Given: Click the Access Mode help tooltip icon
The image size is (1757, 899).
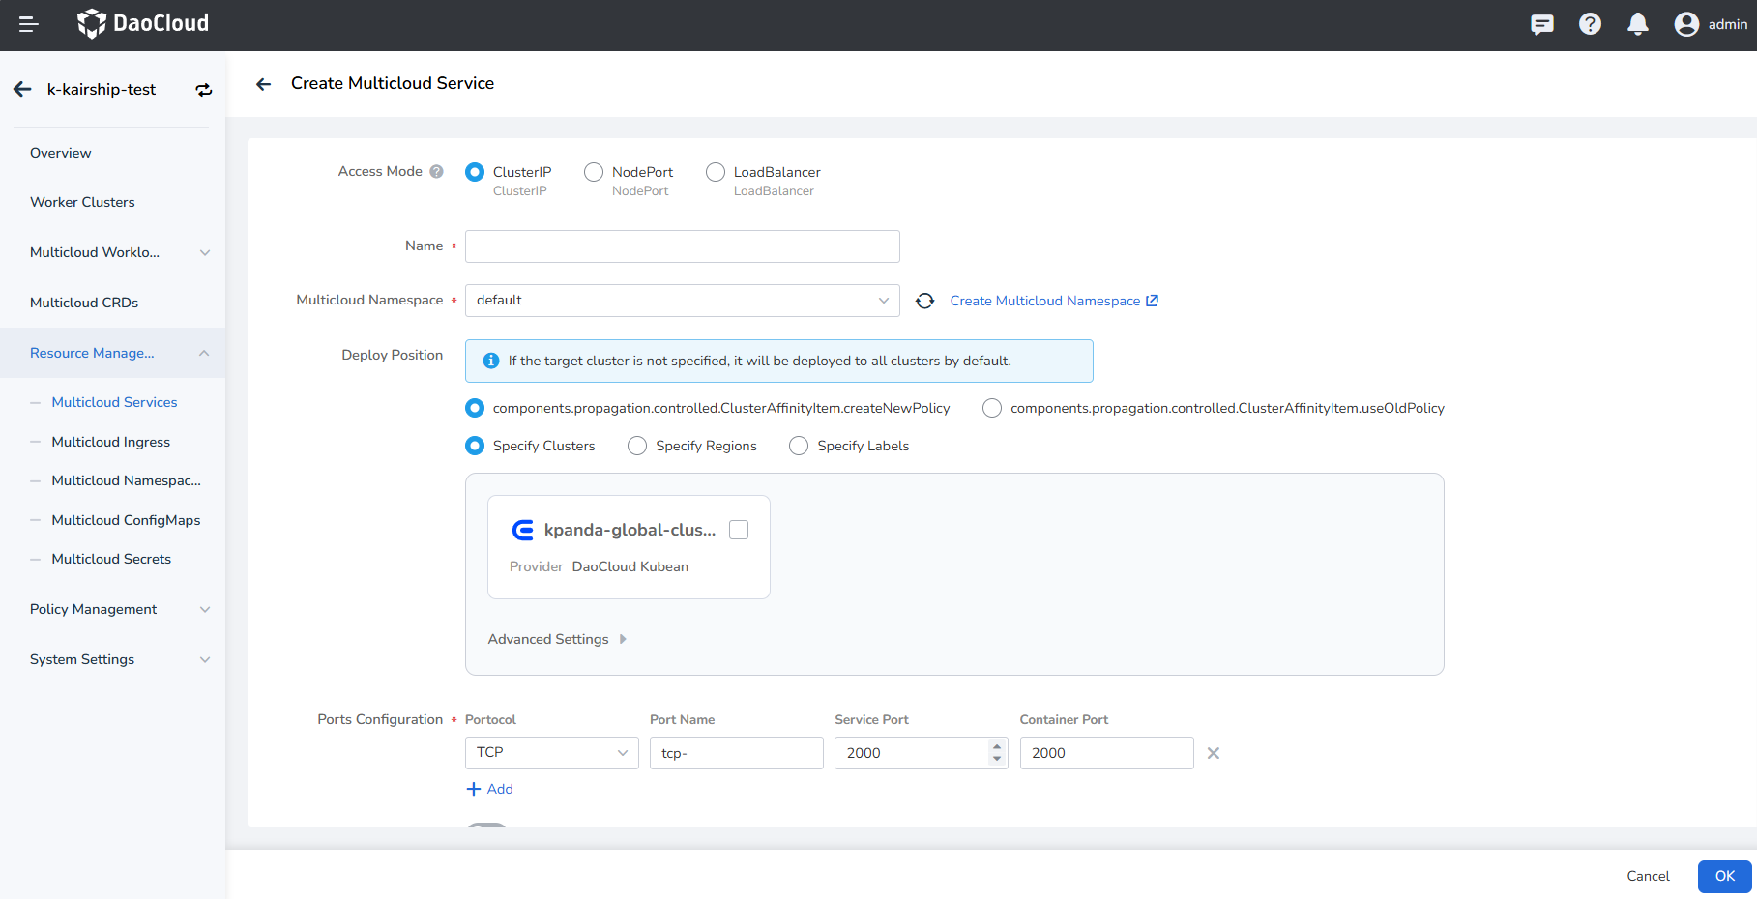Looking at the screenshot, I should (x=436, y=172).
